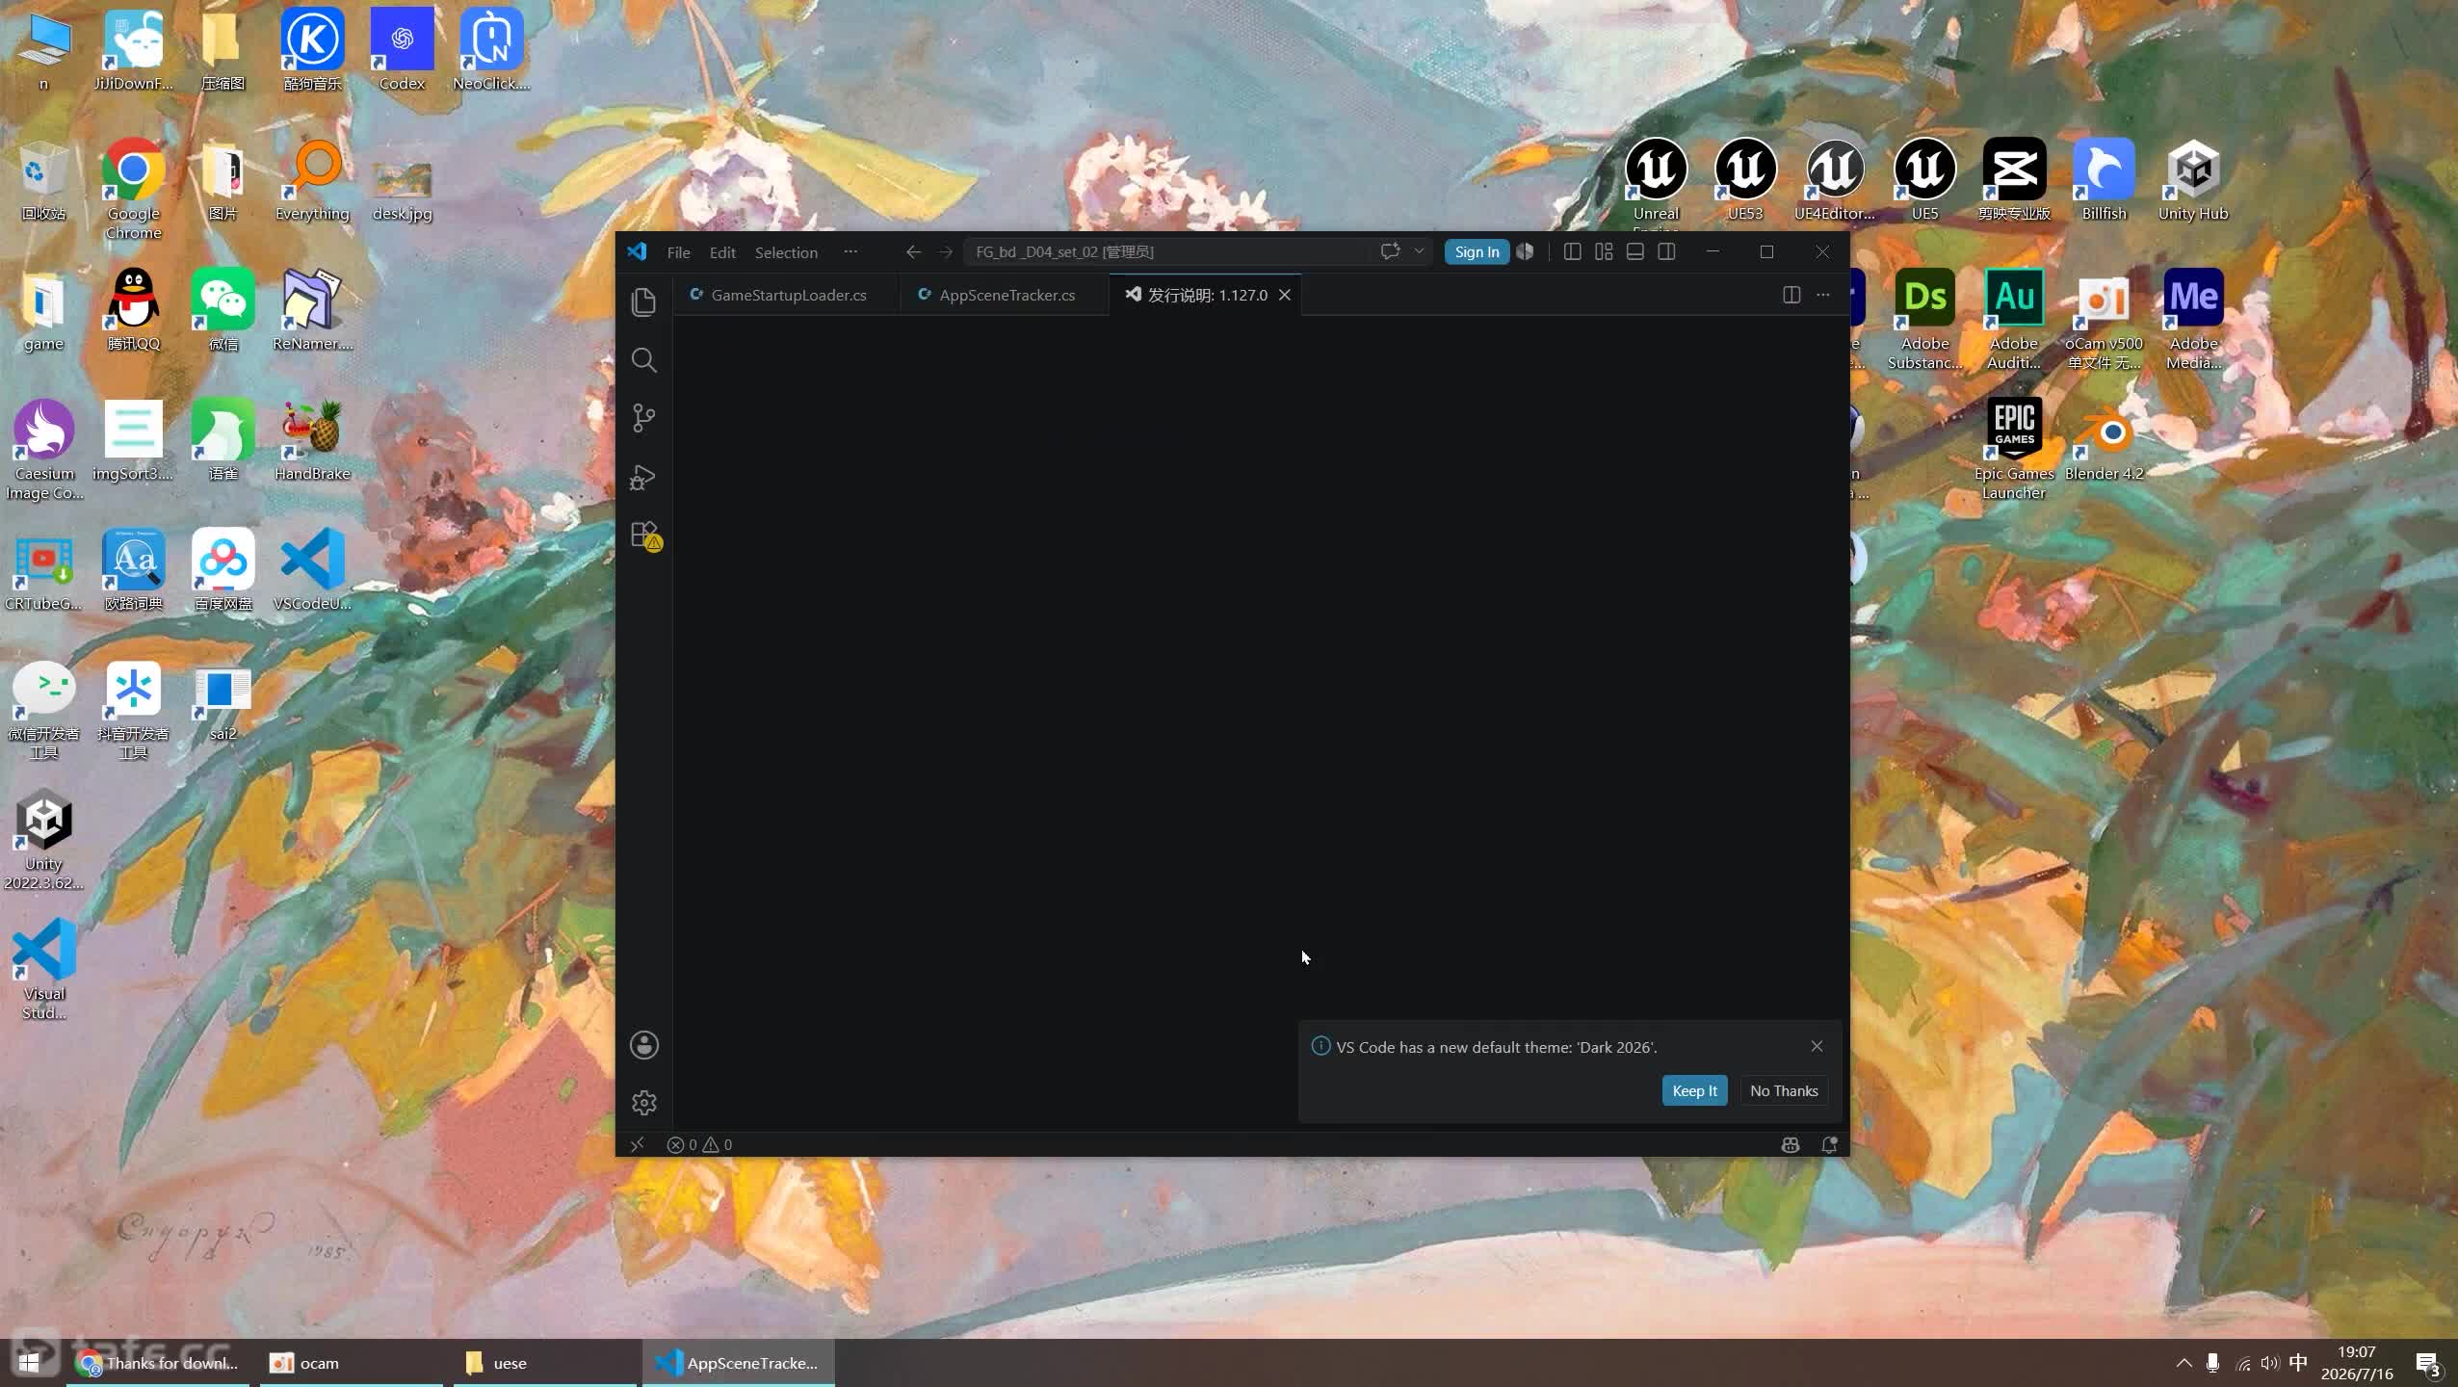Select the Billfish desktop icon
The width and height of the screenshot is (2458, 1387).
pos(2104,180)
